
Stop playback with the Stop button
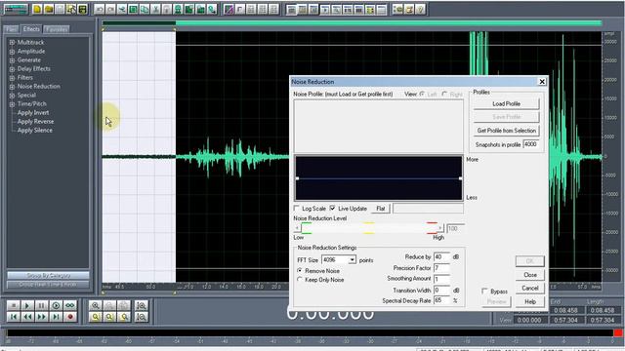coord(13,305)
